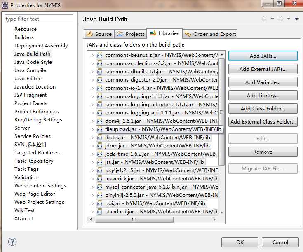Viewport: 303px width, 252px height.
Task: Click the jar icon of mysql-connector-java-5.1.8-bin.jar
Action: coord(100,187)
